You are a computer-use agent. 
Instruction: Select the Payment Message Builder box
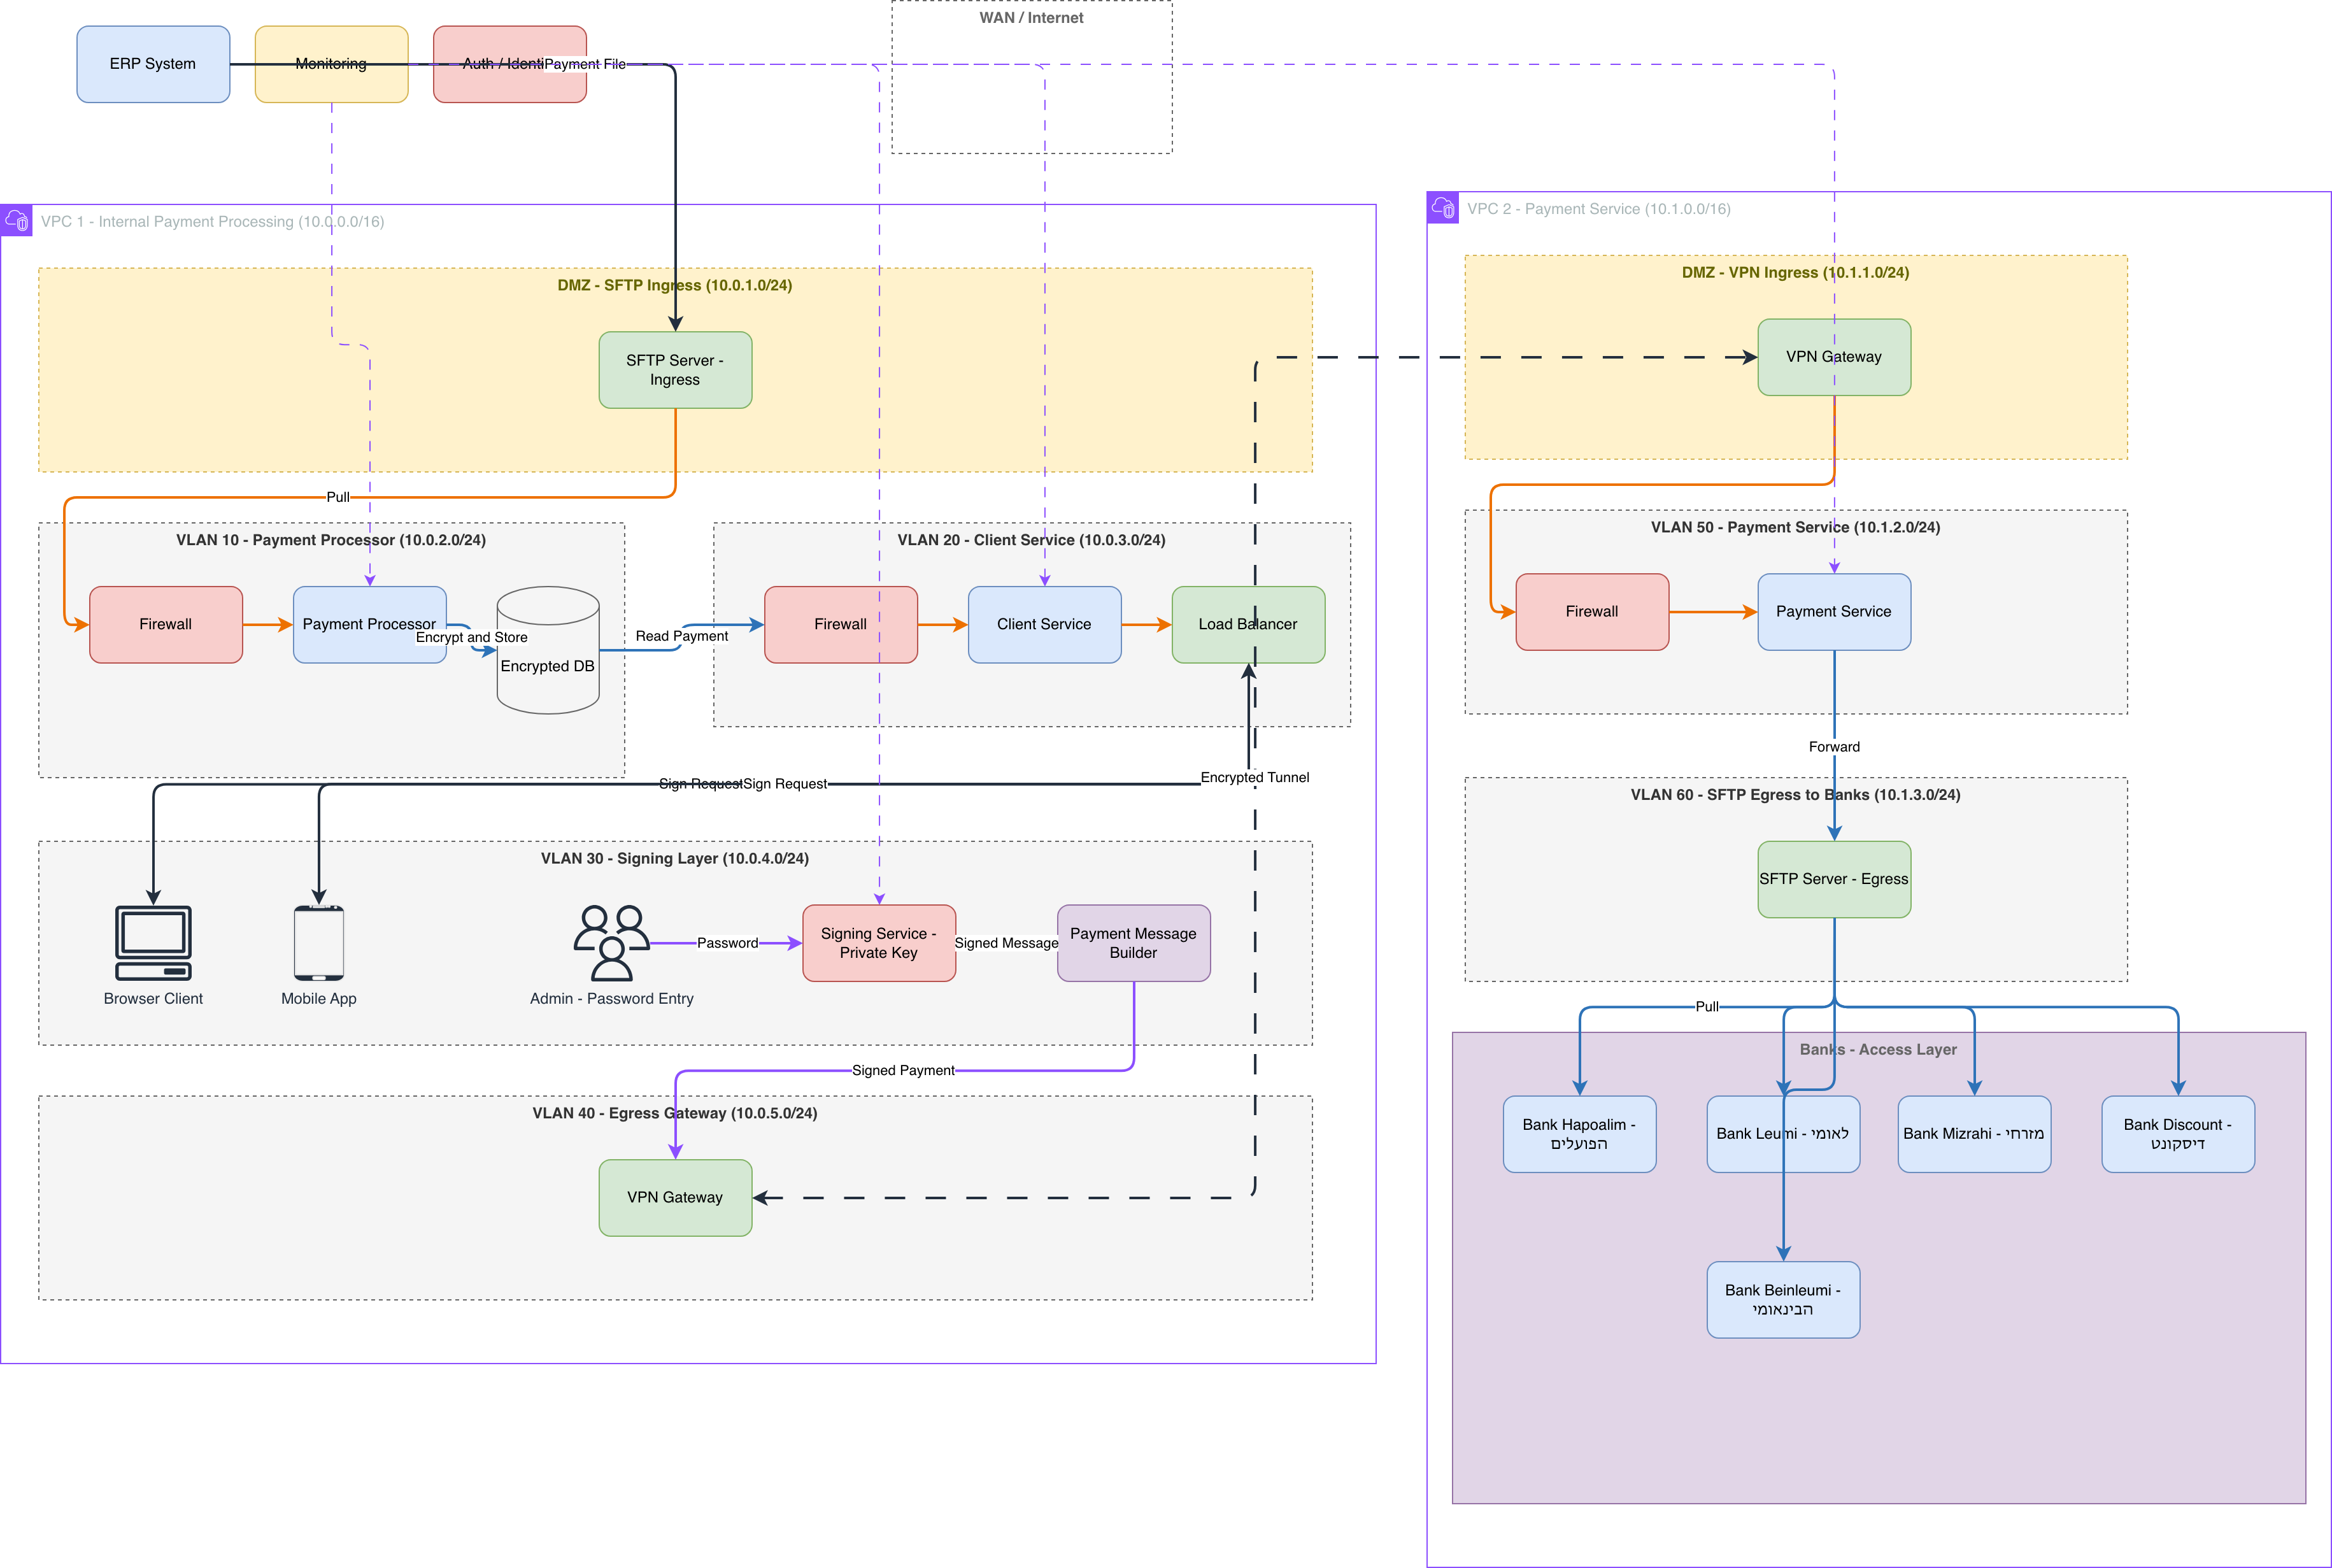click(1134, 943)
